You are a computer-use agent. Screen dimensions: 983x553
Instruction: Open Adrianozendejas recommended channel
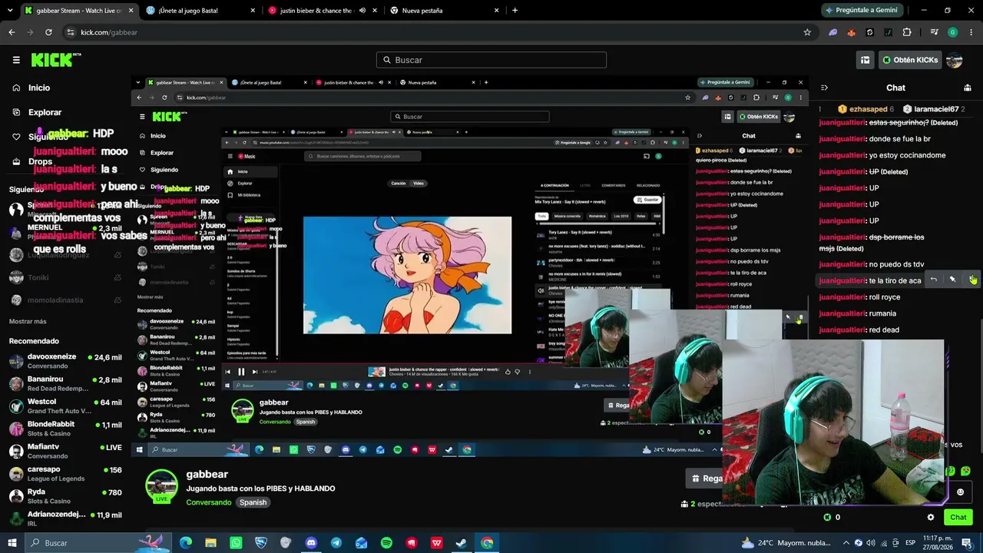pyautogui.click(x=65, y=518)
